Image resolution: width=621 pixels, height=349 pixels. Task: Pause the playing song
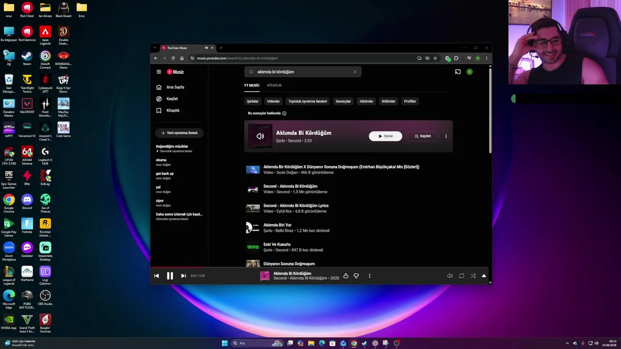(x=170, y=276)
